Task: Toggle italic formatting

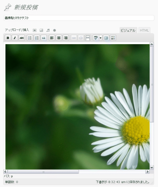Action: click(15, 38)
